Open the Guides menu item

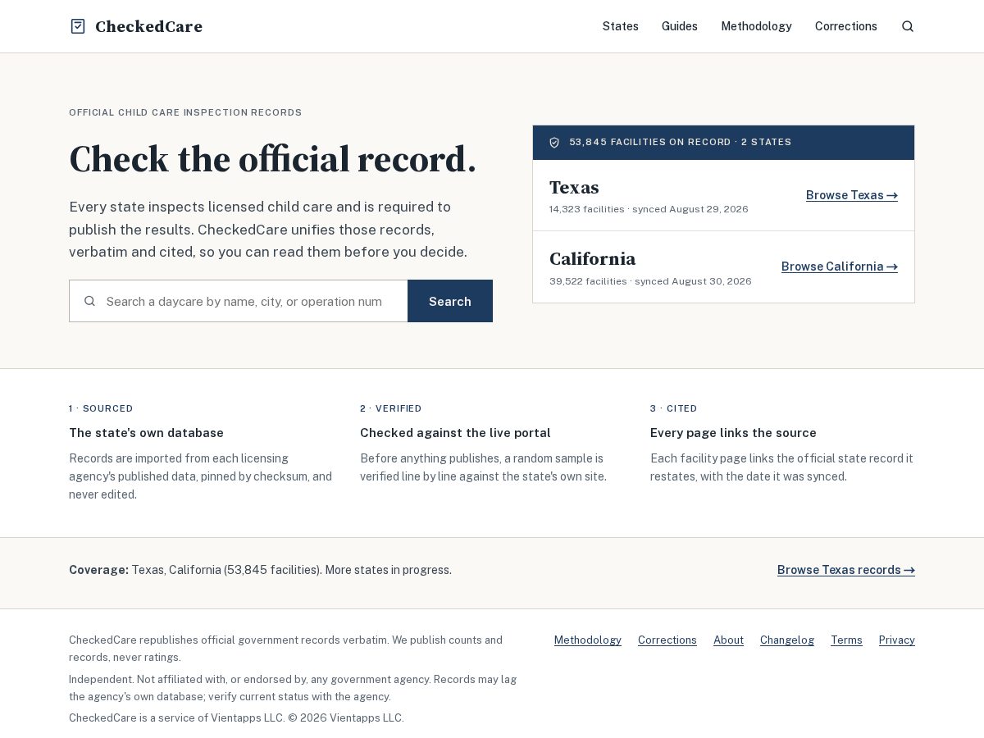coord(680,26)
